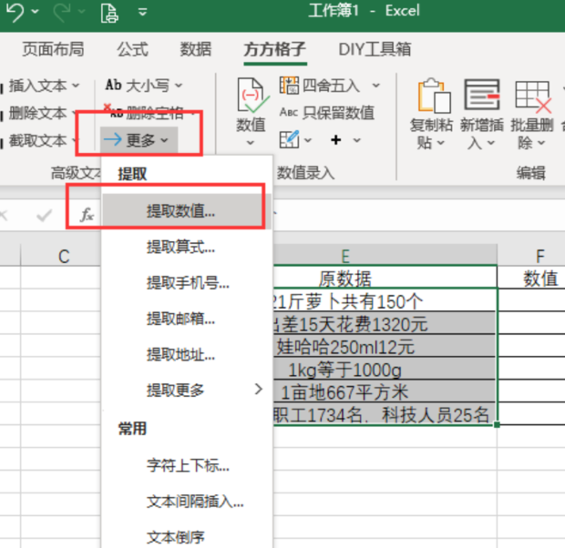This screenshot has width=565, height=548.
Task: Expand the 四舍五入 dropdown arrow
Action: tap(375, 86)
